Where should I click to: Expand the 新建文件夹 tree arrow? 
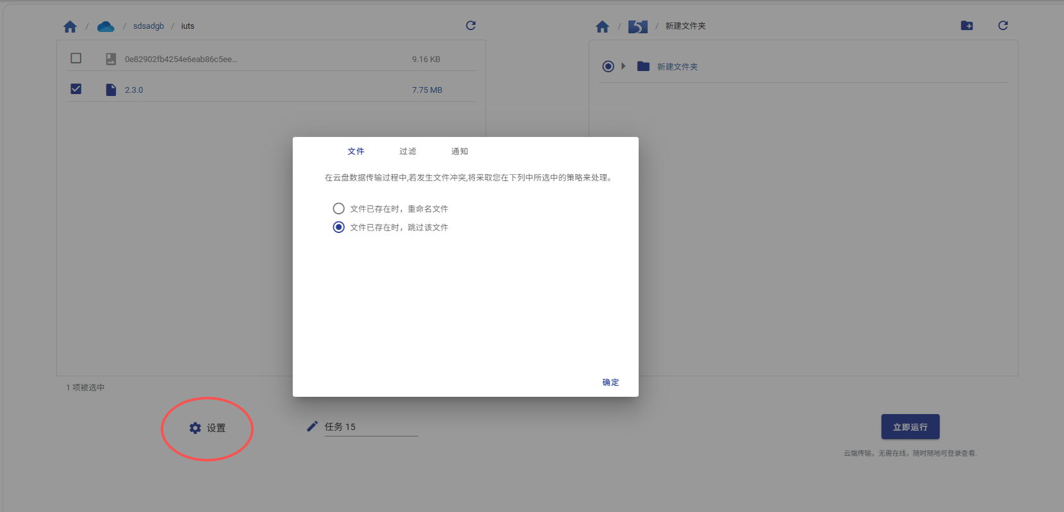[x=623, y=66]
